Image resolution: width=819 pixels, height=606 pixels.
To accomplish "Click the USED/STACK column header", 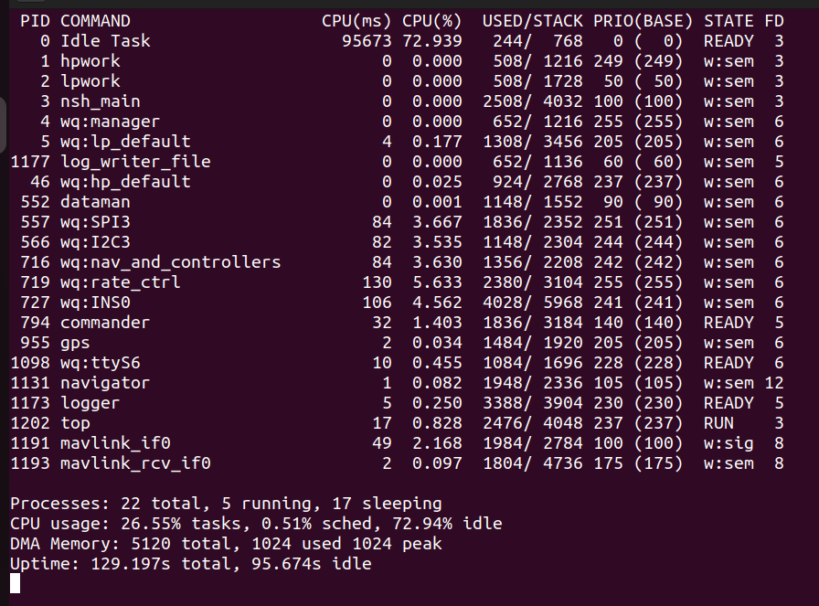I will click(x=532, y=20).
